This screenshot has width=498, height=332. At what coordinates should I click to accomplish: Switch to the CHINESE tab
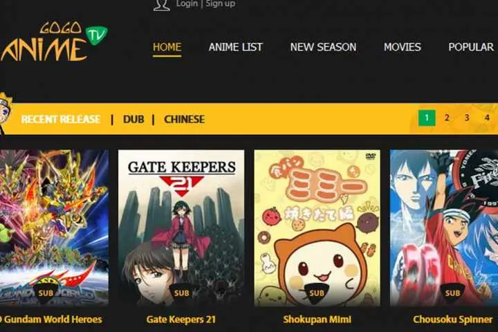(x=184, y=119)
